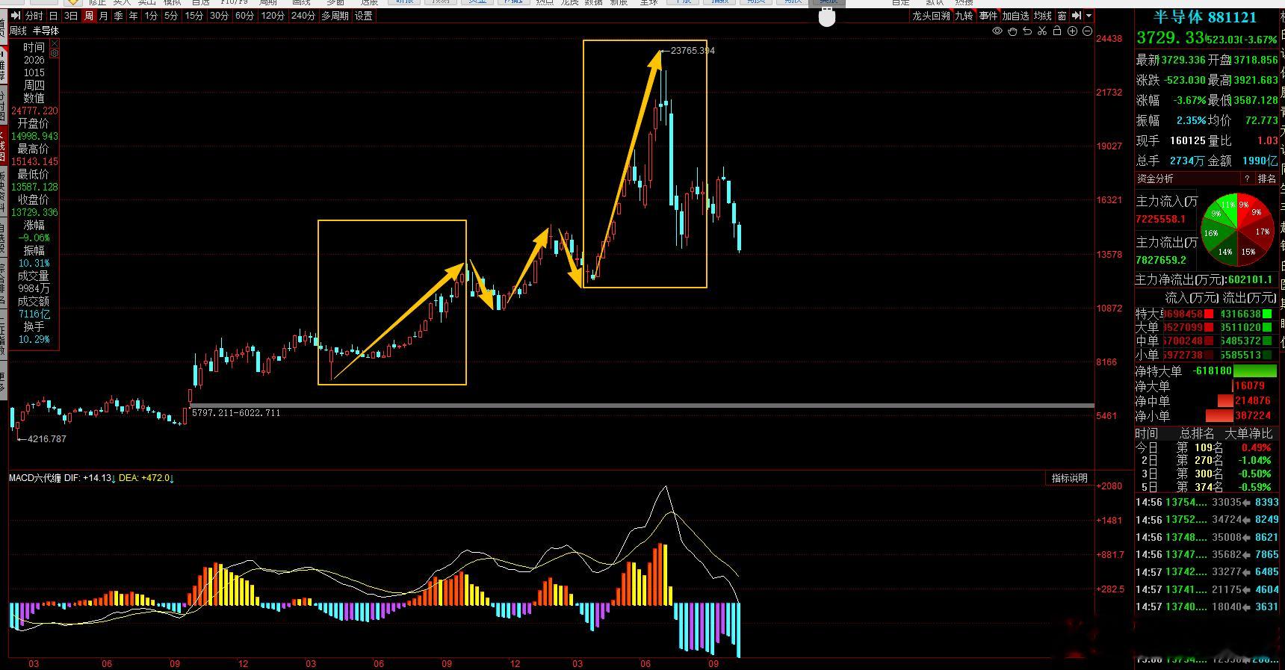
Task: Toggle the 均线 moving average button
Action: [1043, 16]
